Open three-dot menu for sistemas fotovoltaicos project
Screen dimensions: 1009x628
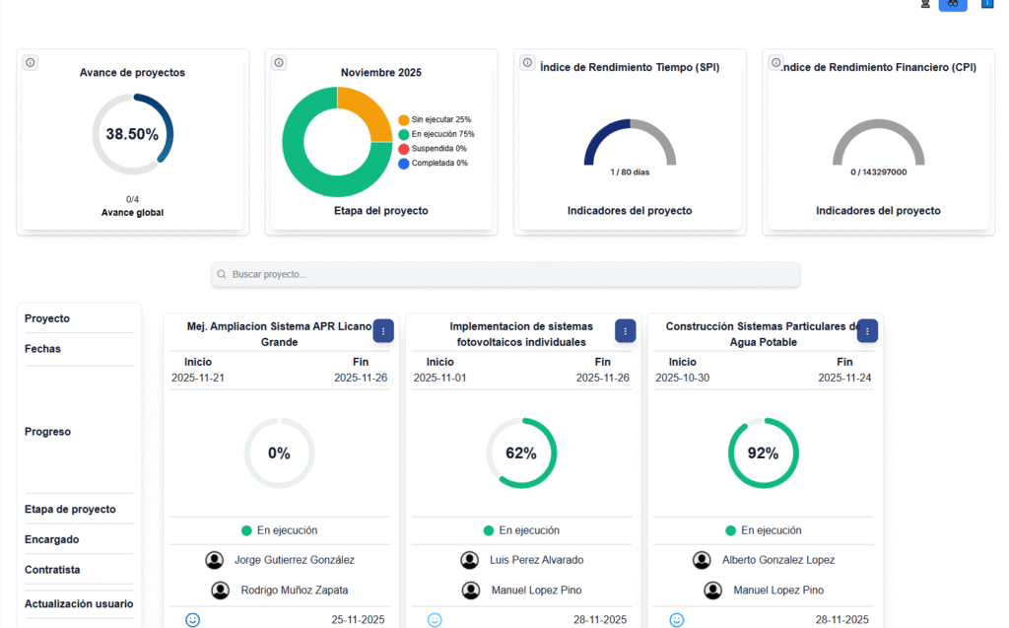(x=626, y=331)
